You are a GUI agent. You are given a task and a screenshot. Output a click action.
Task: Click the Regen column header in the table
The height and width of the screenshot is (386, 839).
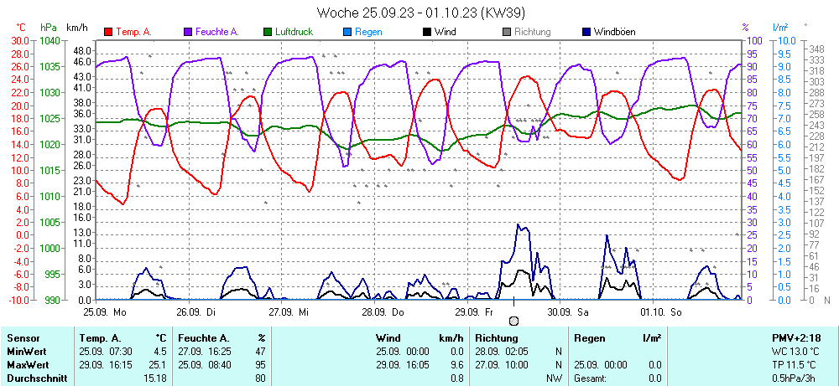(589, 337)
